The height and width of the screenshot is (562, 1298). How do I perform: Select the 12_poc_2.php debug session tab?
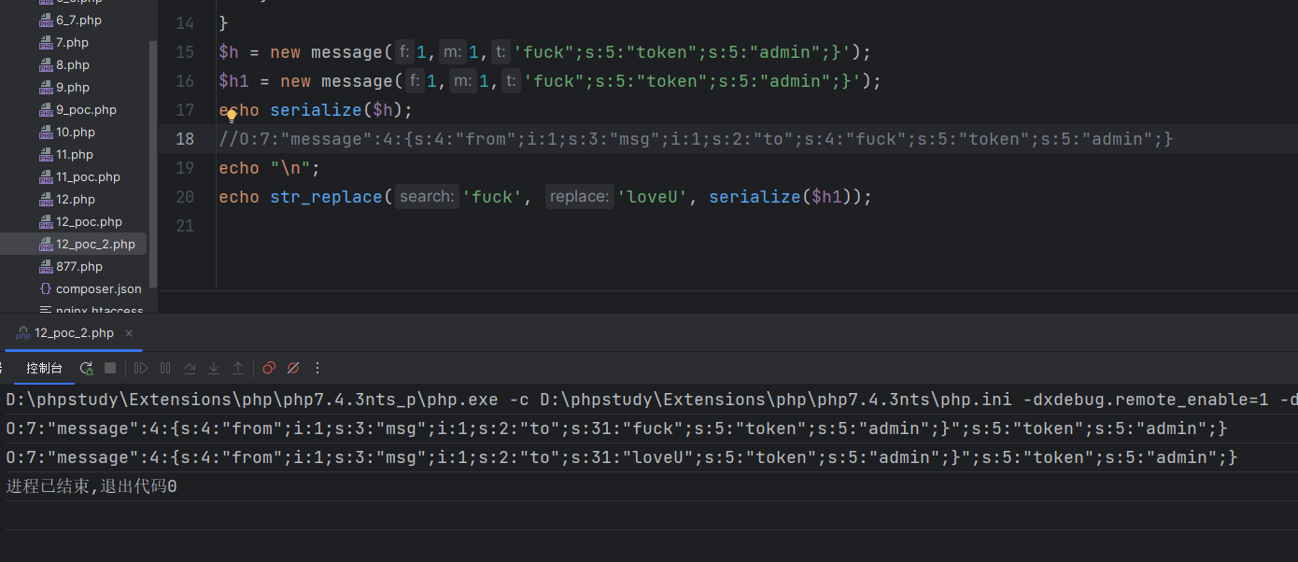pyautogui.click(x=65, y=333)
